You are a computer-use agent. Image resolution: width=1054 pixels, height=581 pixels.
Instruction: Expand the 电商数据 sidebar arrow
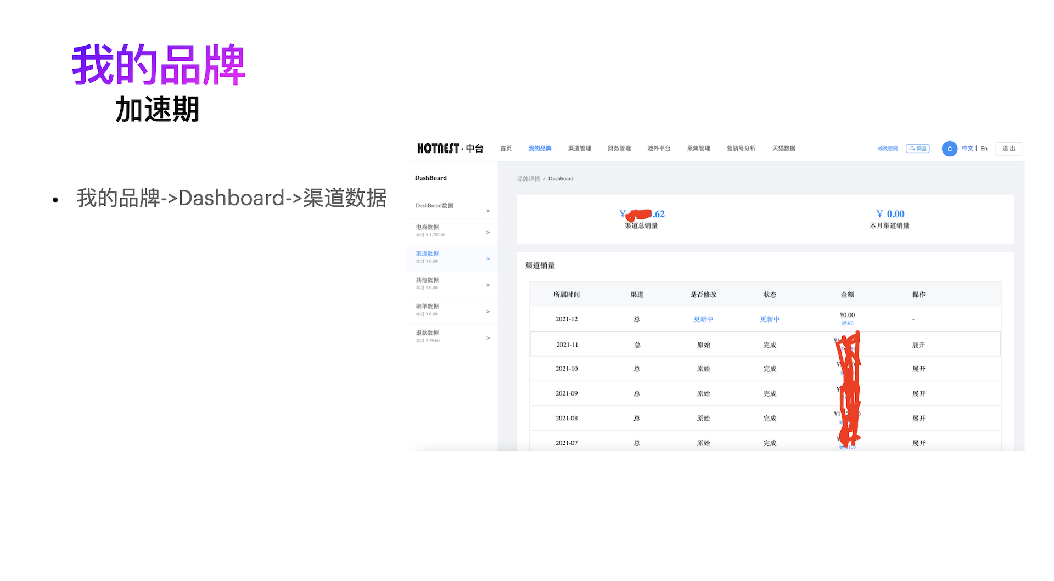[x=487, y=233]
